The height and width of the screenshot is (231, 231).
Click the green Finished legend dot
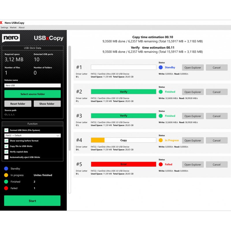6,182
